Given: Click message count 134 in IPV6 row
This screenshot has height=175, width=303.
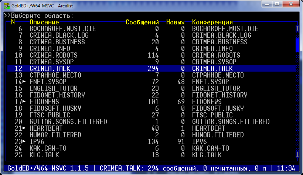Looking at the screenshot, I should click(x=153, y=141).
